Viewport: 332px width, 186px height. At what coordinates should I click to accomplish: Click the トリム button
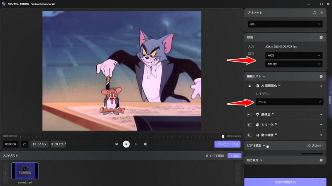tap(39, 144)
